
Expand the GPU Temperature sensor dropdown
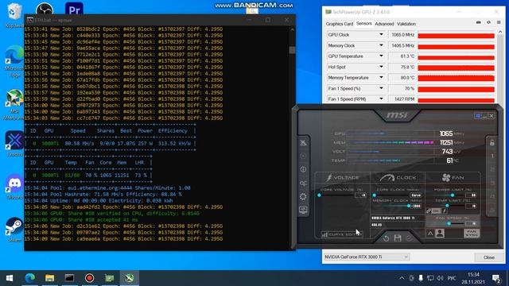point(381,56)
